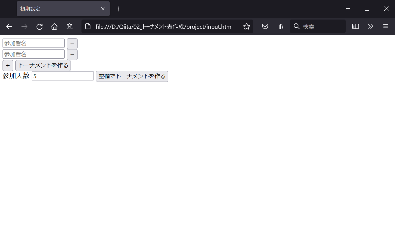Switch to the 初期設定 tab
The width and height of the screenshot is (395, 238).
[50, 9]
